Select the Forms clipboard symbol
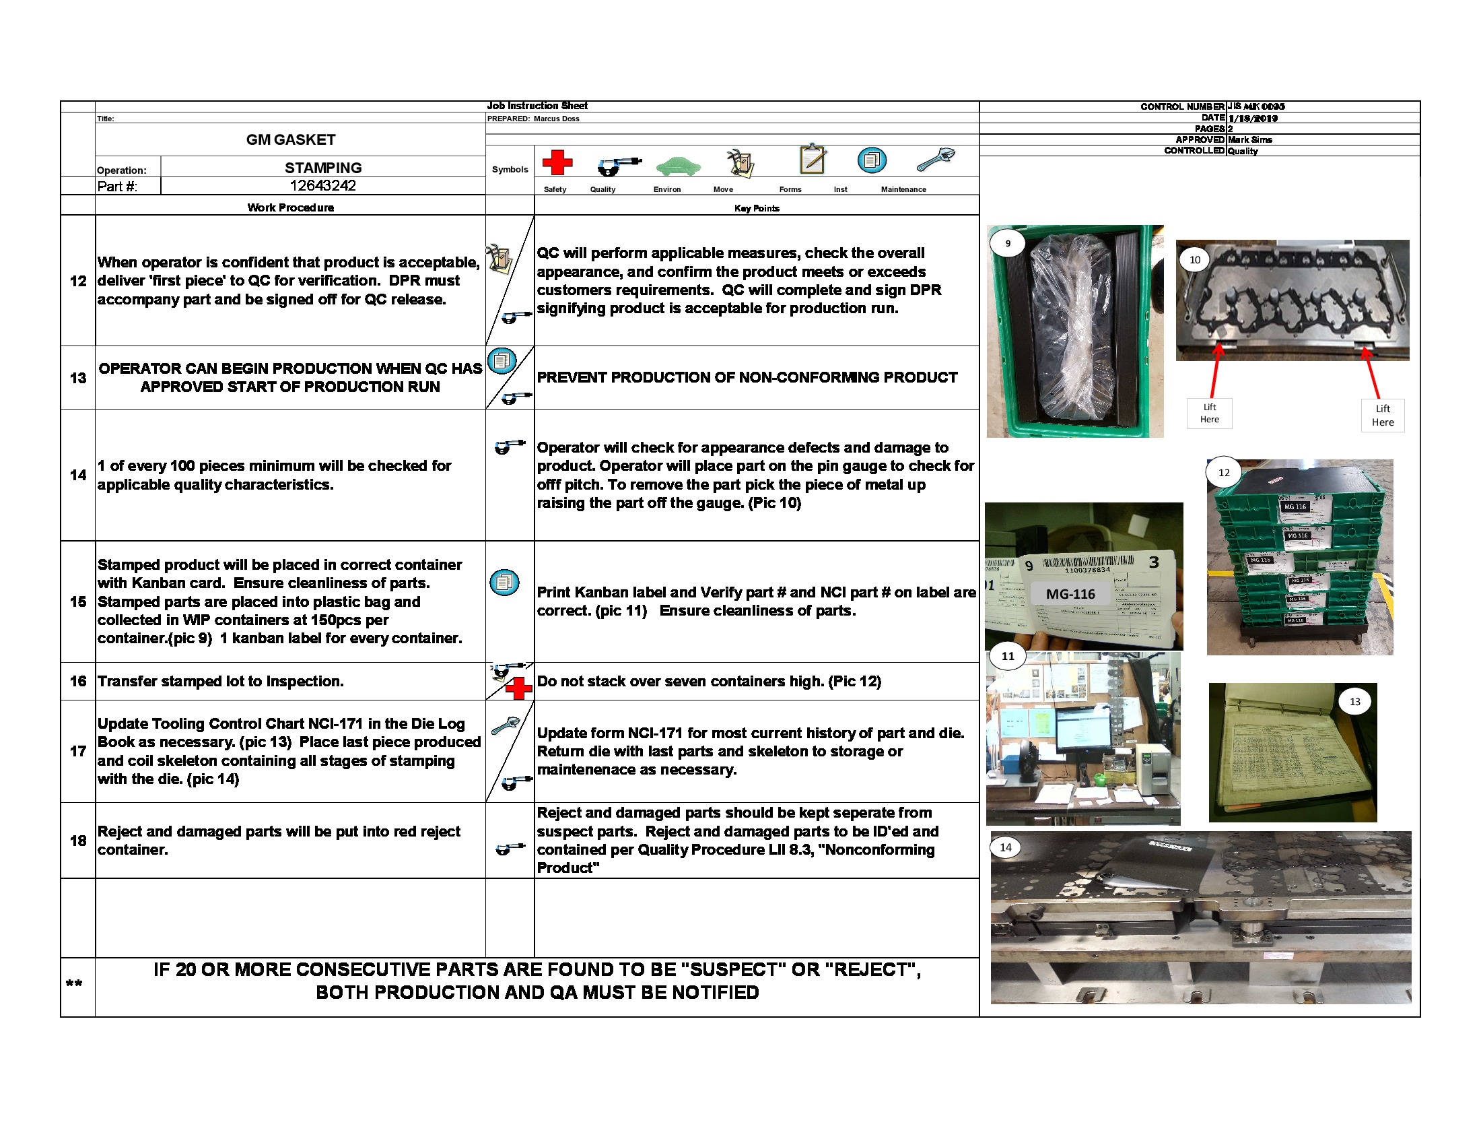1481x1145 pixels. coord(812,161)
